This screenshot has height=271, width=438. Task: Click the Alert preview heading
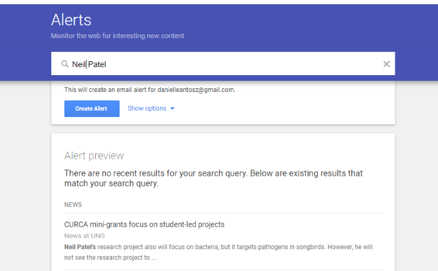point(94,156)
